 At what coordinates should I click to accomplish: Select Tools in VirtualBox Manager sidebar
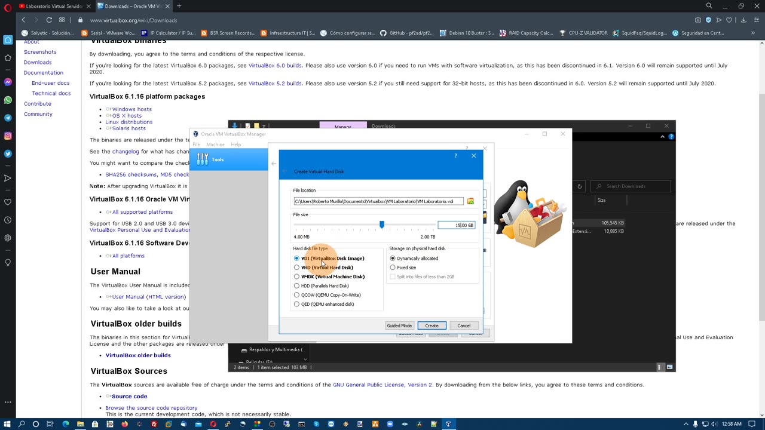pyautogui.click(x=229, y=159)
